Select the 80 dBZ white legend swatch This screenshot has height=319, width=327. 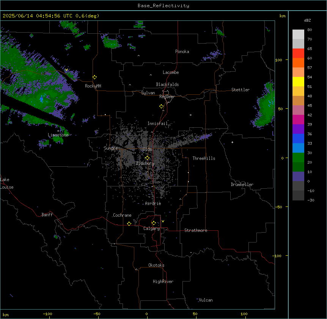[298, 34]
